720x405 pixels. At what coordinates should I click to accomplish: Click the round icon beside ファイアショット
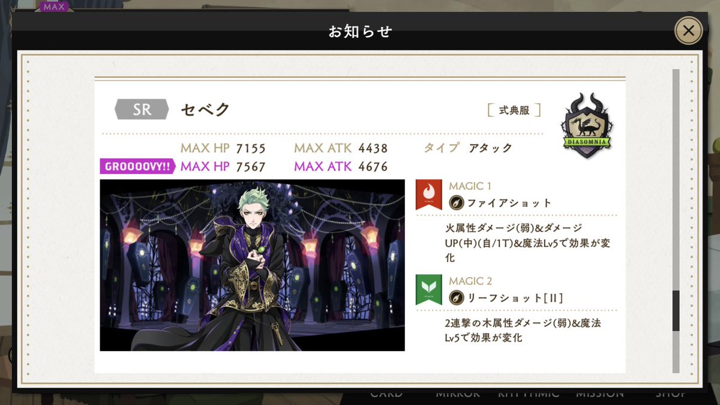(x=456, y=203)
